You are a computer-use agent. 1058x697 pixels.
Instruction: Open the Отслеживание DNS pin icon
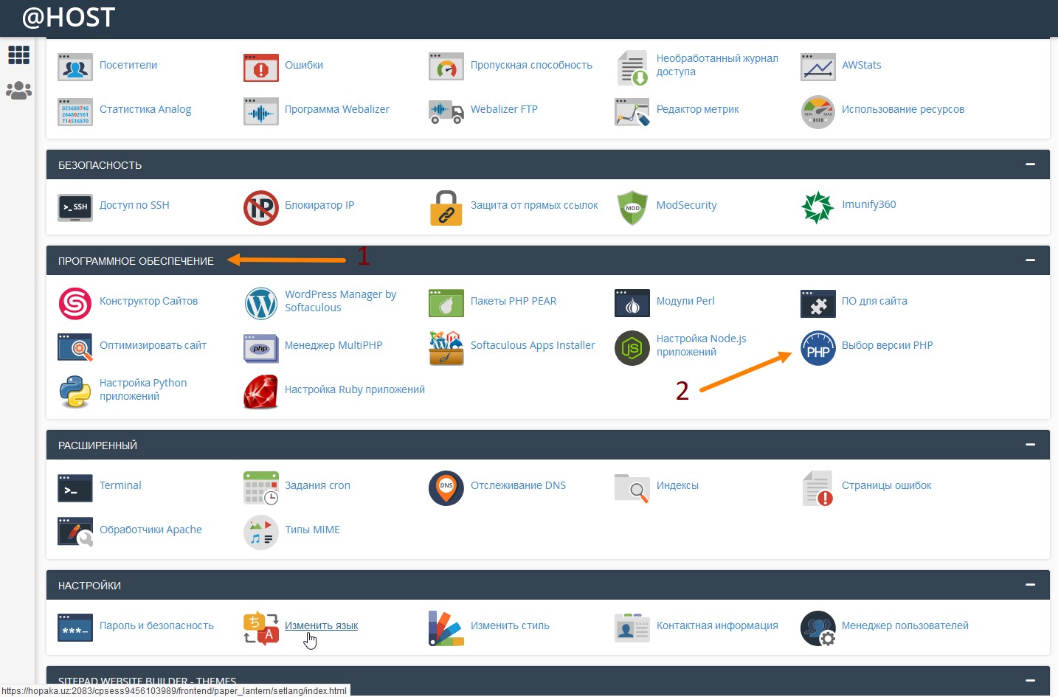pyautogui.click(x=446, y=488)
